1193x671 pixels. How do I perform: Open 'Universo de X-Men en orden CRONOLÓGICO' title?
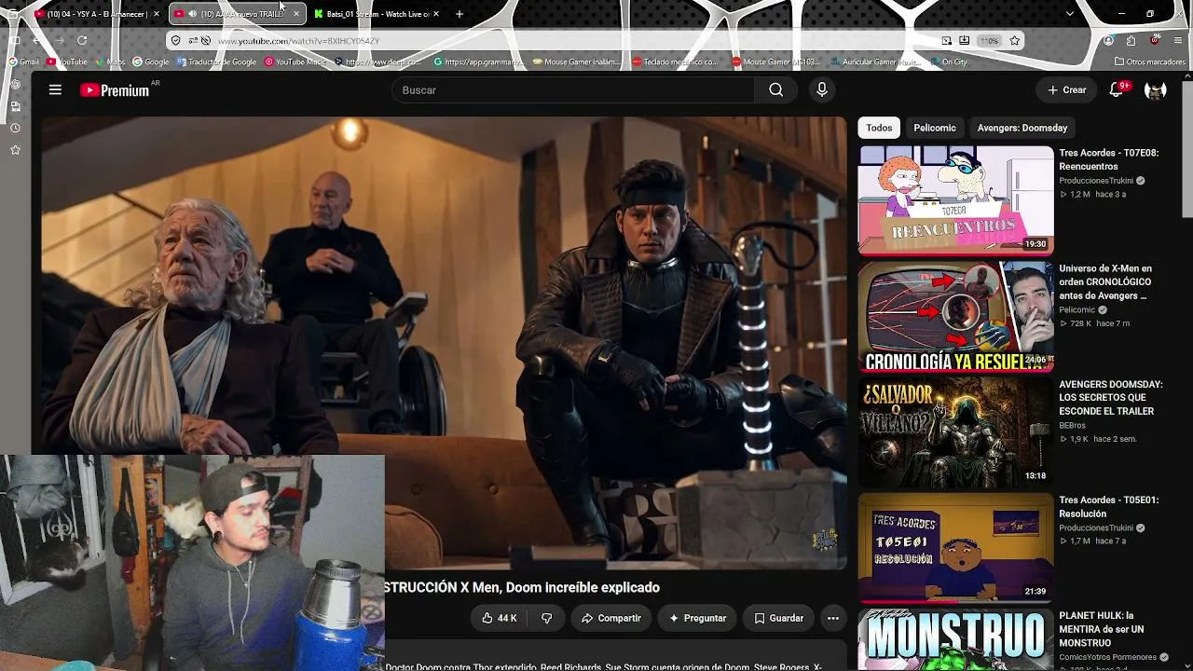click(1105, 281)
